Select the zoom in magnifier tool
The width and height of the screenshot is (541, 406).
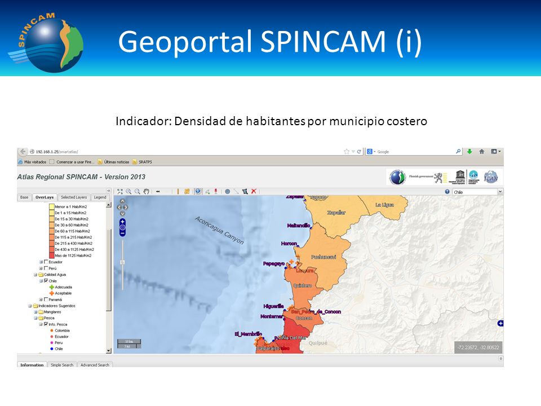click(128, 192)
